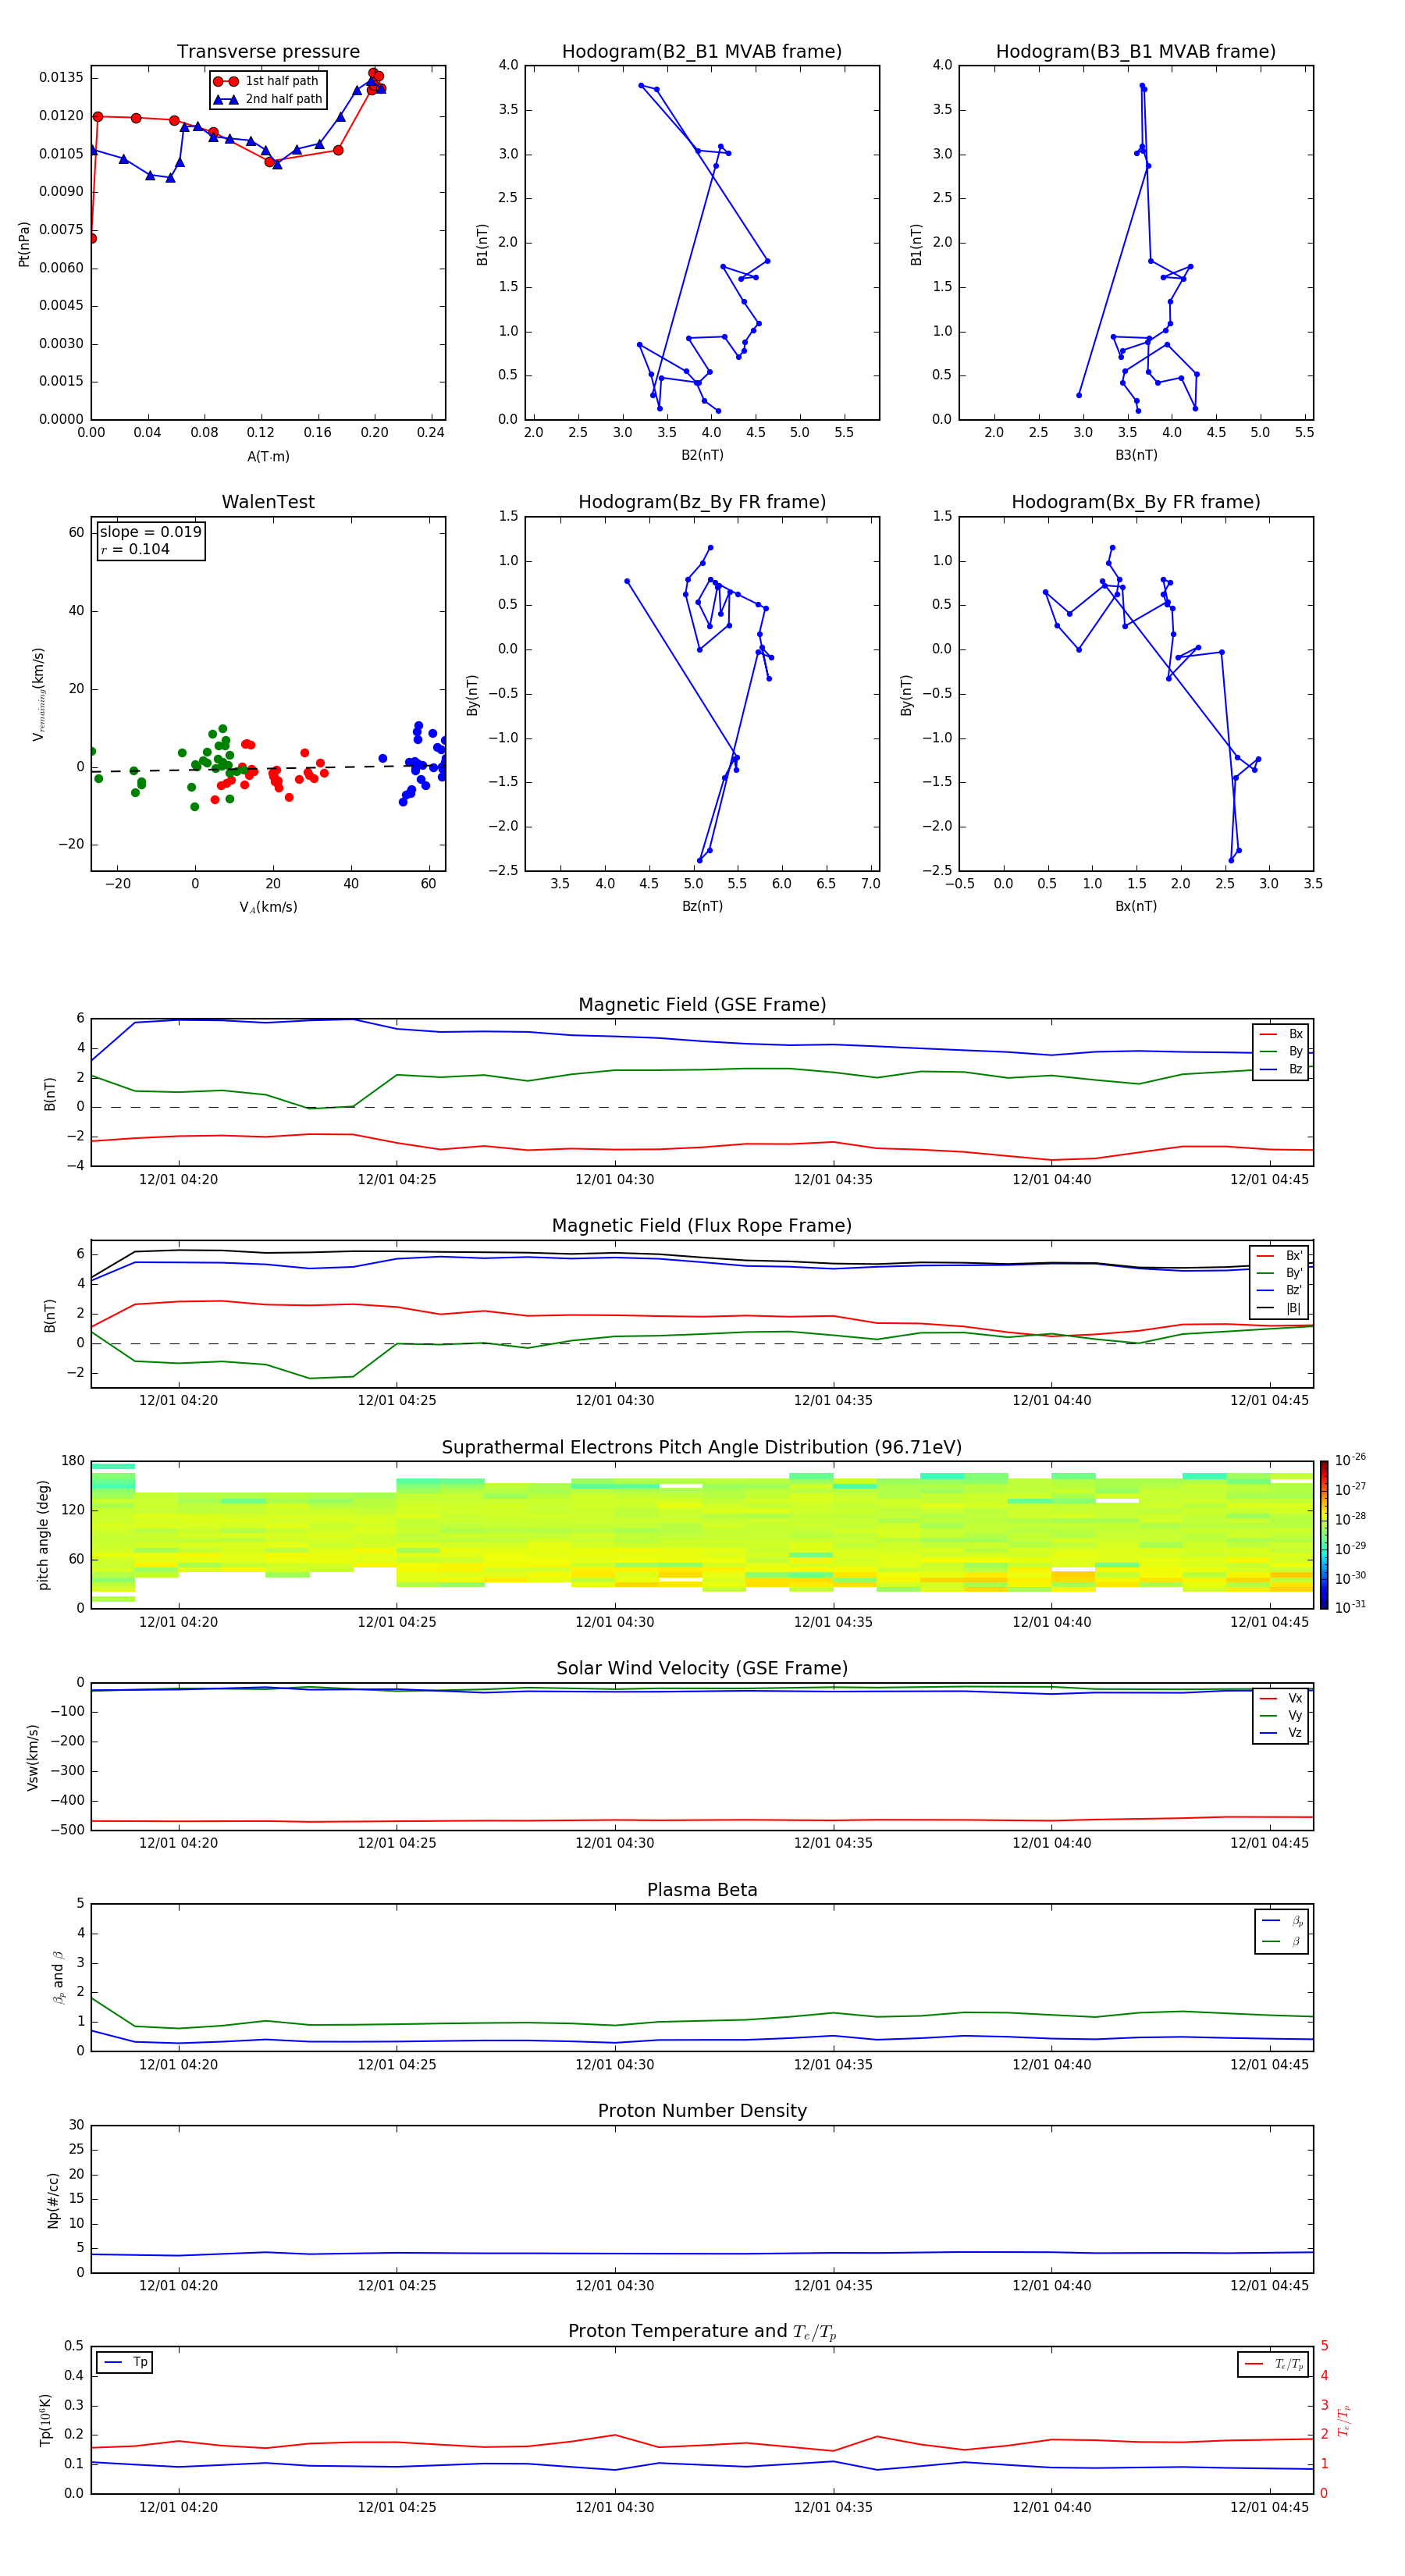The image size is (1405, 2576).
Task: Select the "r = 0.104" annotation
Action: coord(135,550)
